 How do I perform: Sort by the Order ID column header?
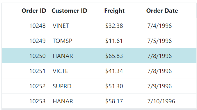click(34, 11)
